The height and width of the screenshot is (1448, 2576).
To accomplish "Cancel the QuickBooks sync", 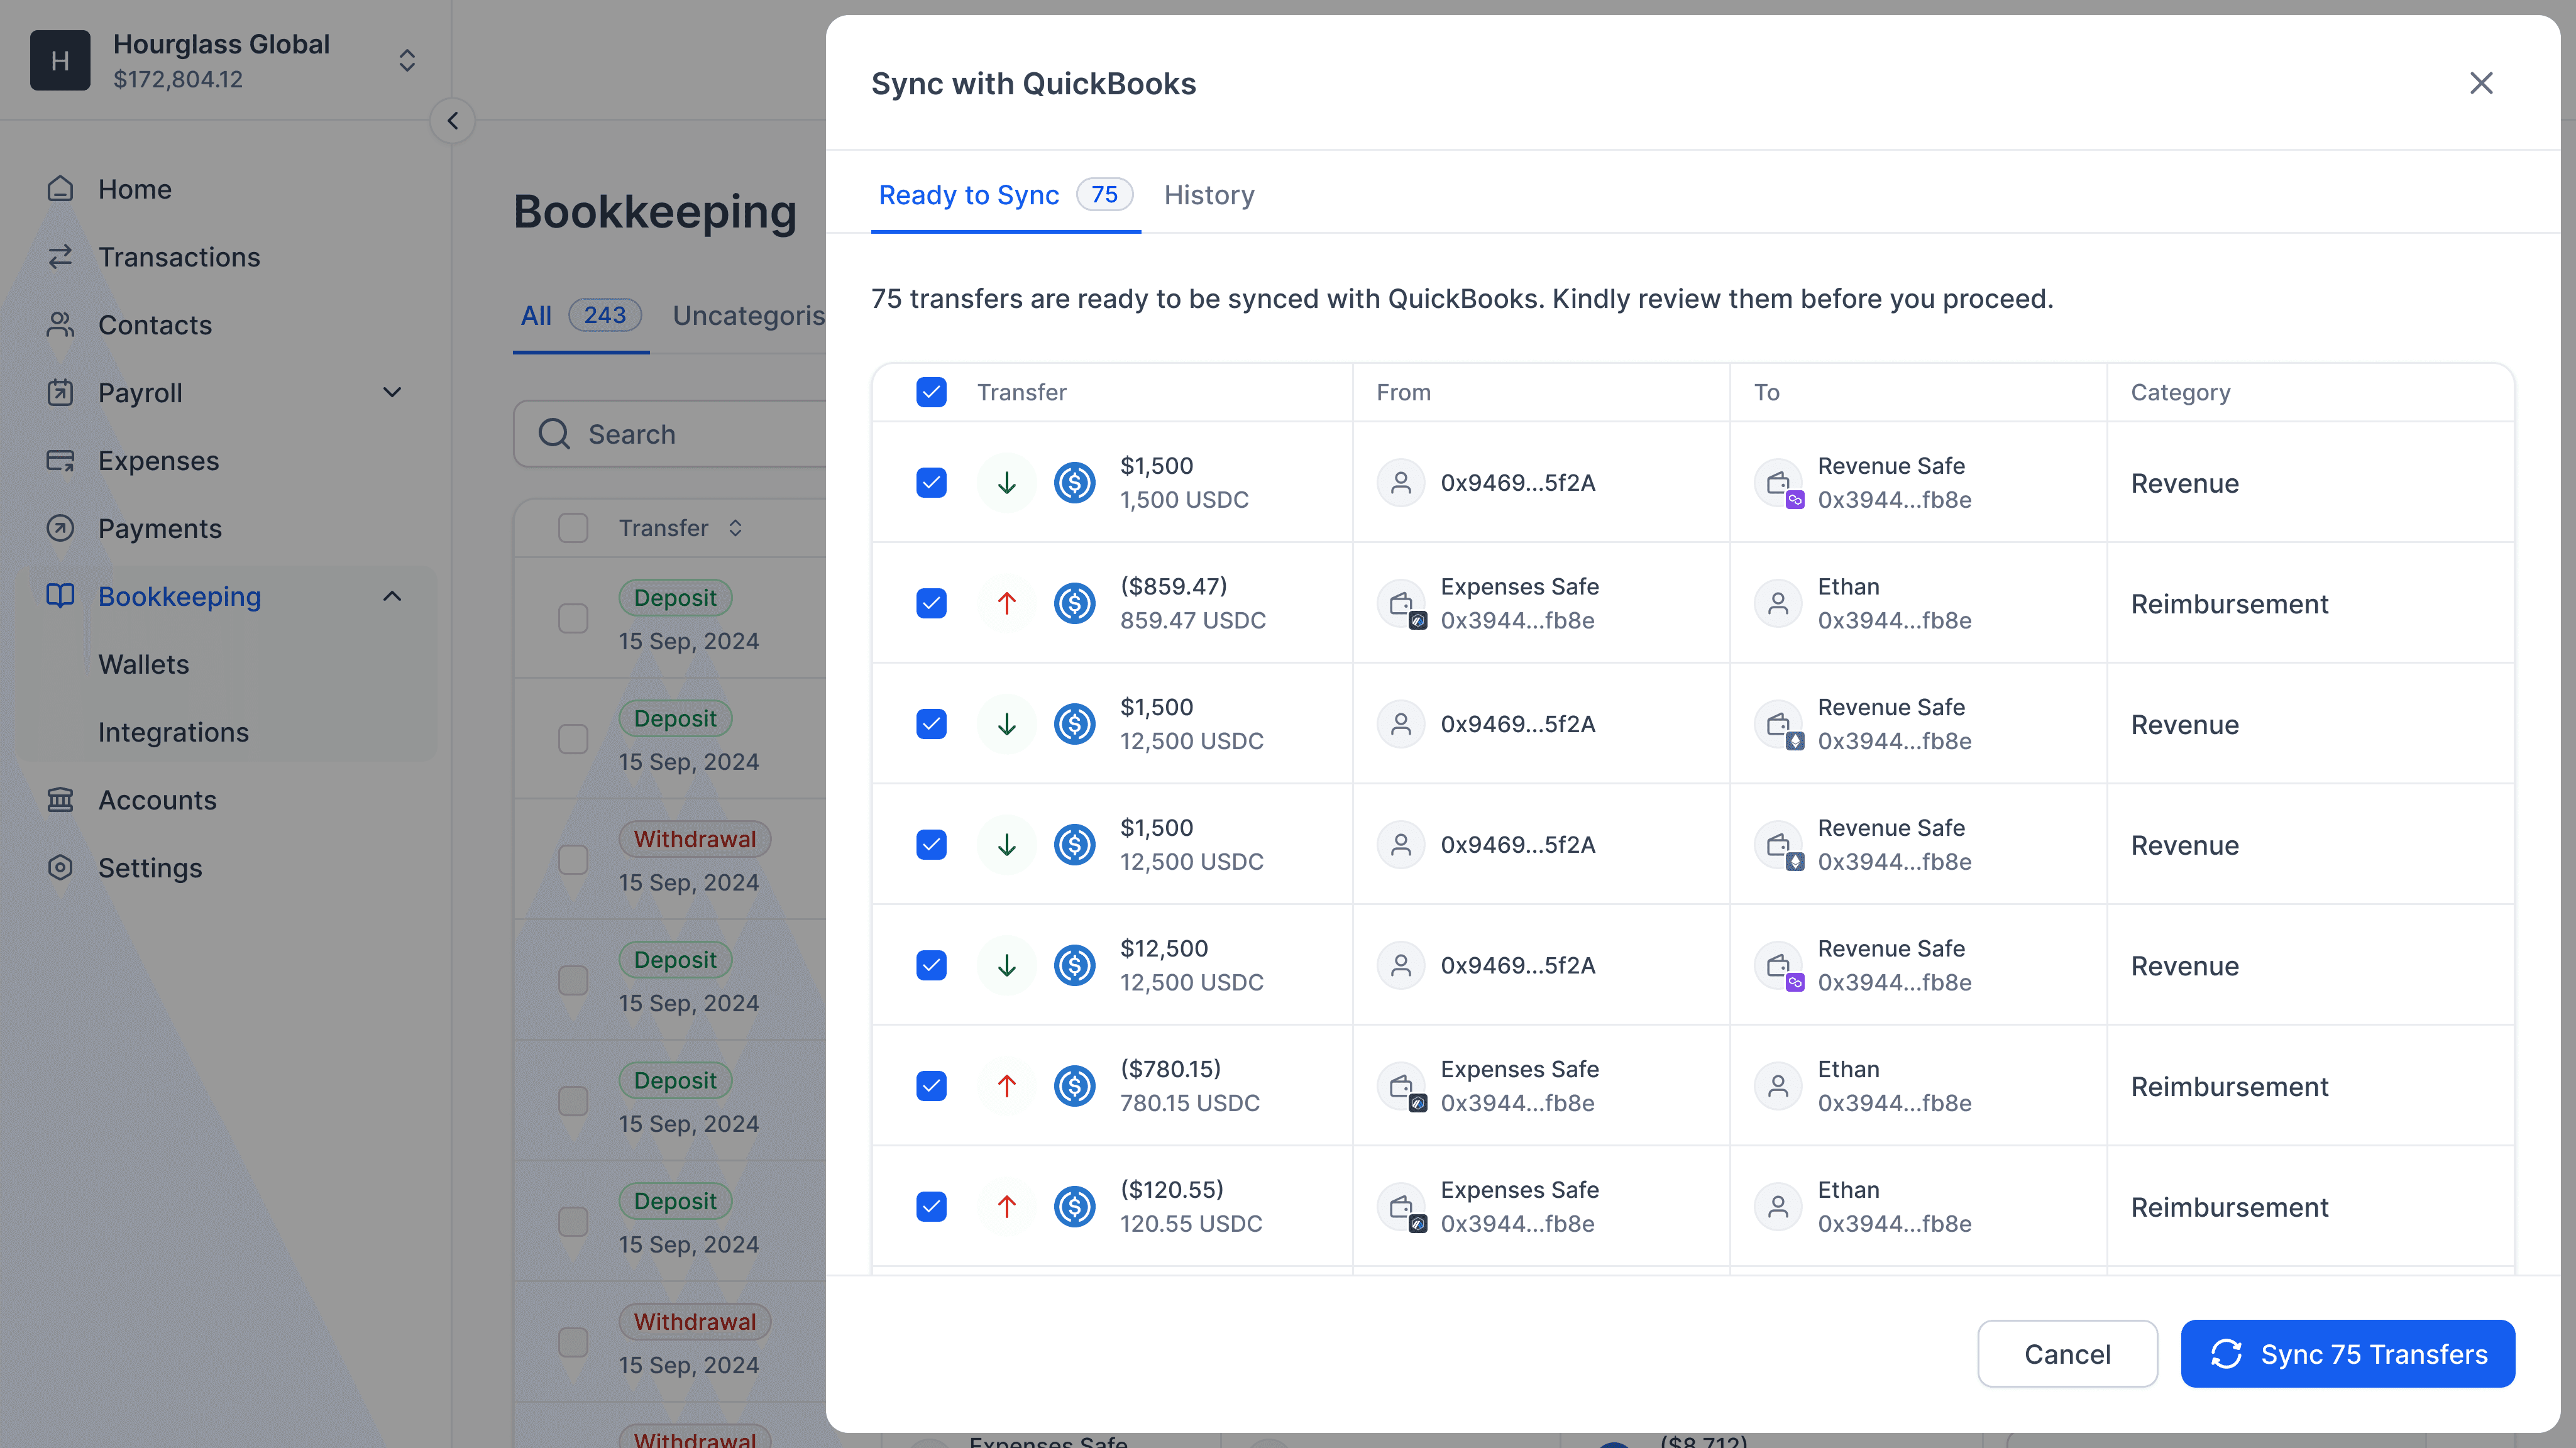I will [2067, 1353].
